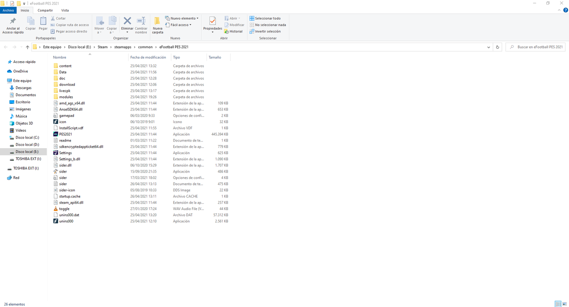This screenshot has height=307, width=569.
Task: Switch to the Compartir ribbon tab
Action: coord(45,10)
